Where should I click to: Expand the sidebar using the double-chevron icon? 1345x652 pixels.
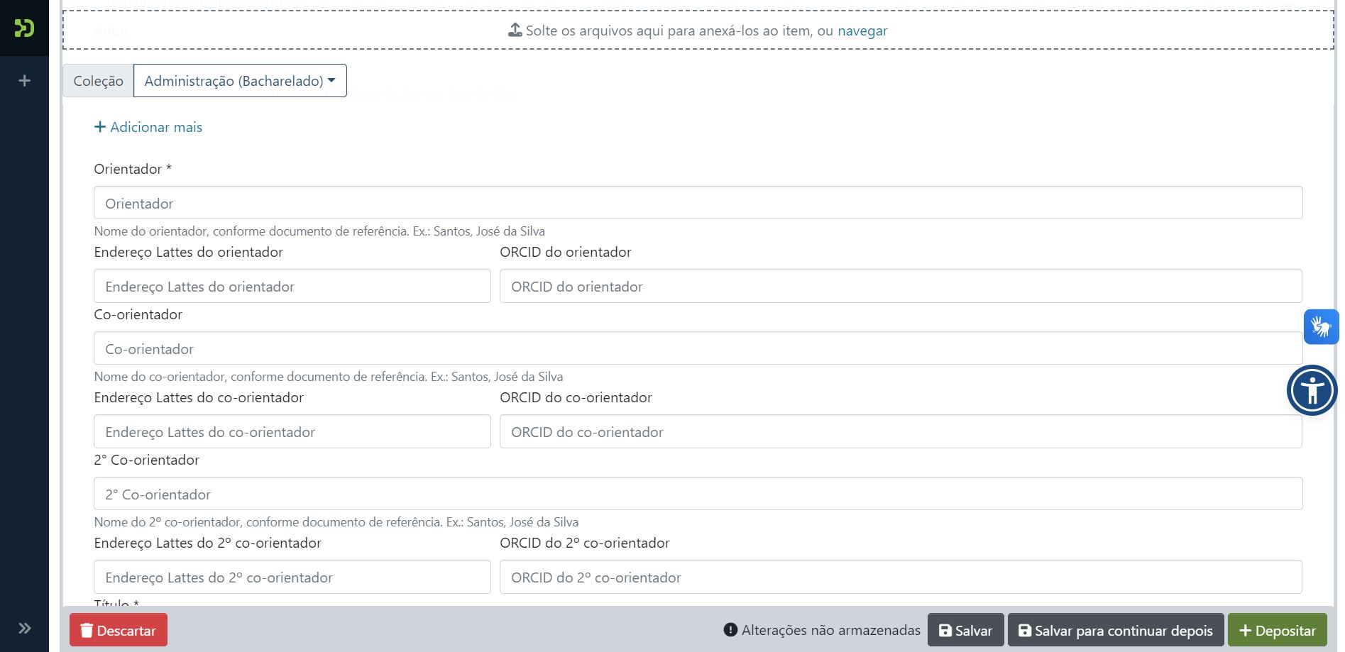click(x=23, y=628)
